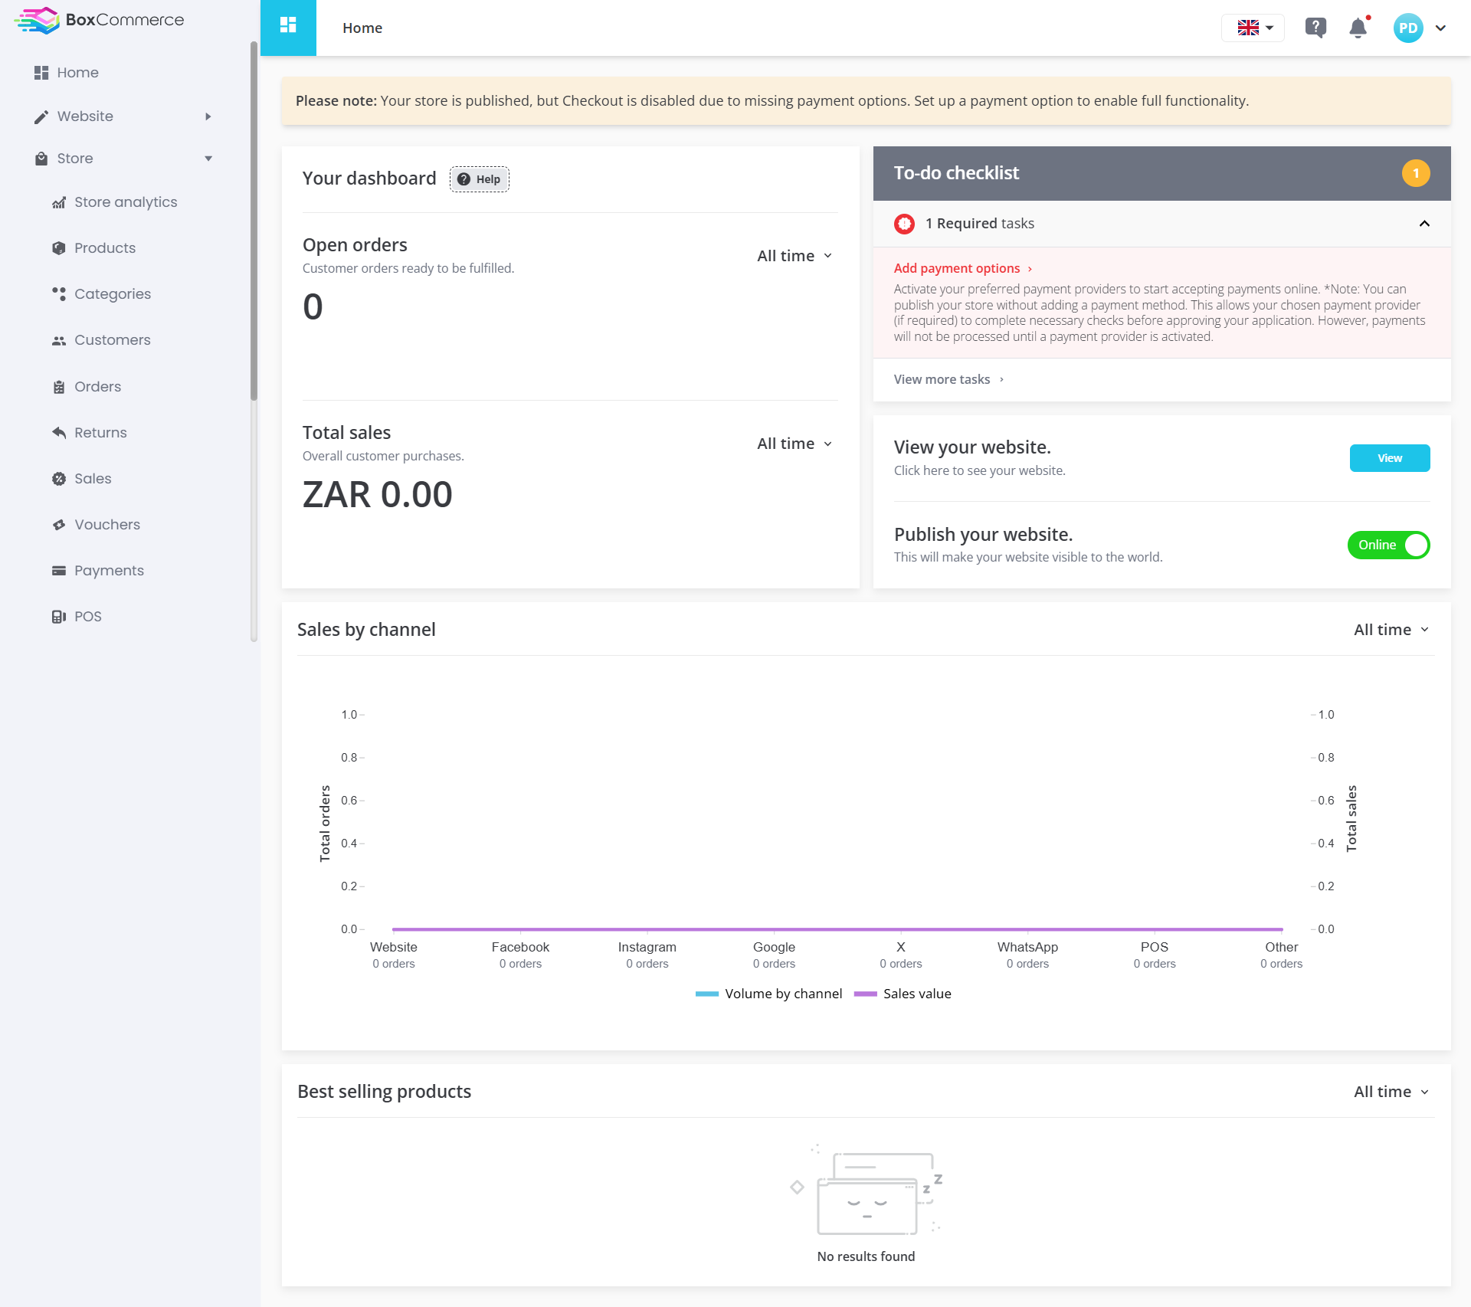Open language flag dropdown
The image size is (1471, 1307).
(x=1253, y=28)
